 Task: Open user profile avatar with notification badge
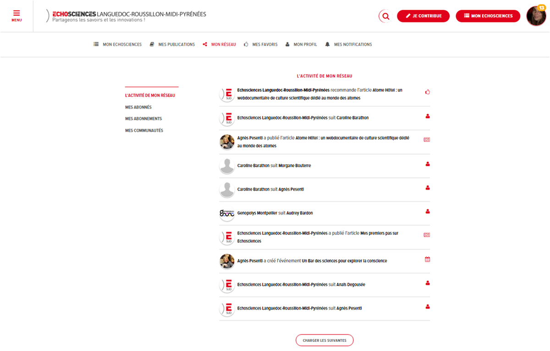536,16
